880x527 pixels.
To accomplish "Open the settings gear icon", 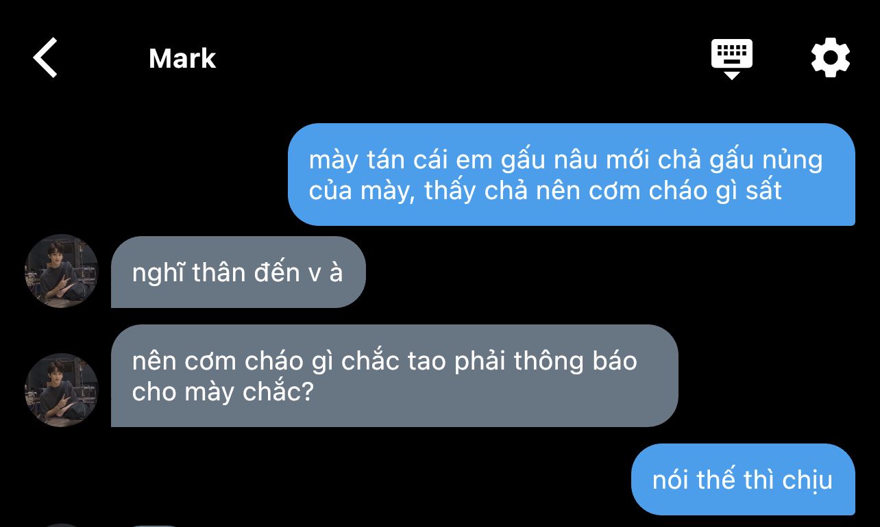I will [830, 57].
